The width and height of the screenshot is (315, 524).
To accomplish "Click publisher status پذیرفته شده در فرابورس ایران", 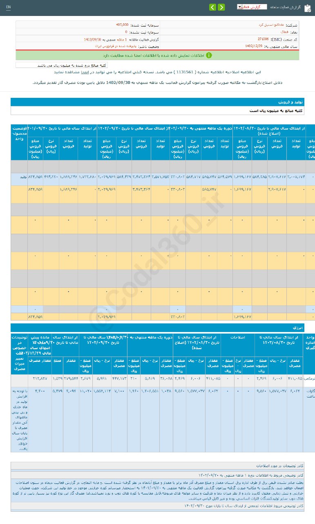I will (112, 47).
